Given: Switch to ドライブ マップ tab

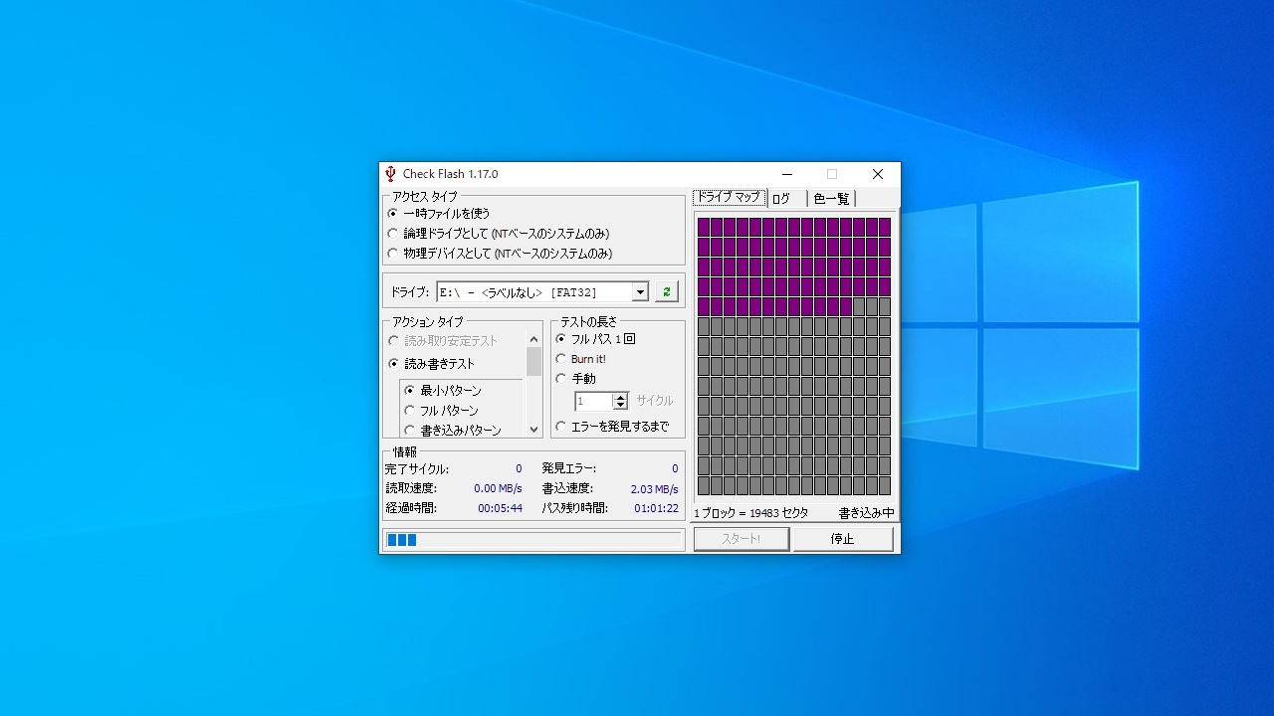Looking at the screenshot, I should click(730, 197).
